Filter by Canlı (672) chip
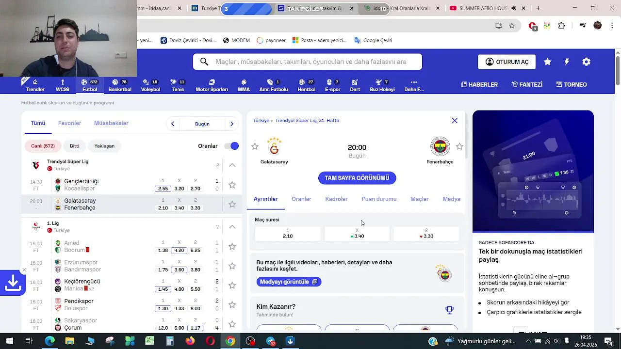 point(43,146)
